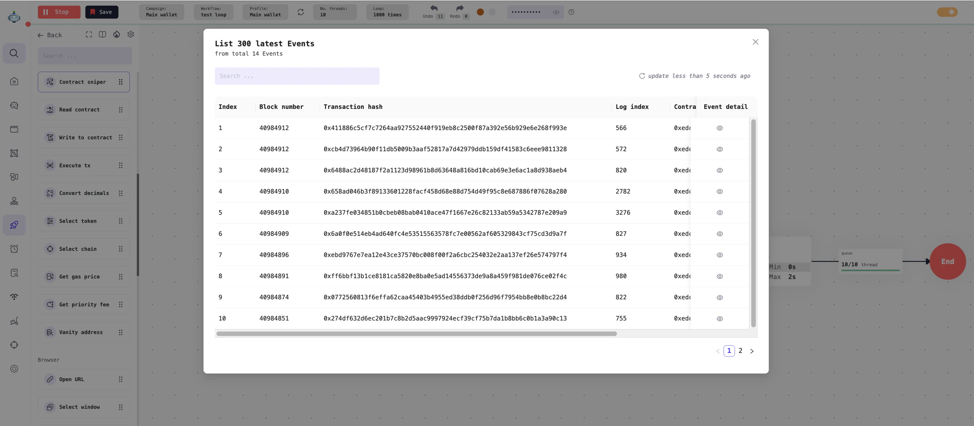Click the red End node
The width and height of the screenshot is (974, 426).
947,261
